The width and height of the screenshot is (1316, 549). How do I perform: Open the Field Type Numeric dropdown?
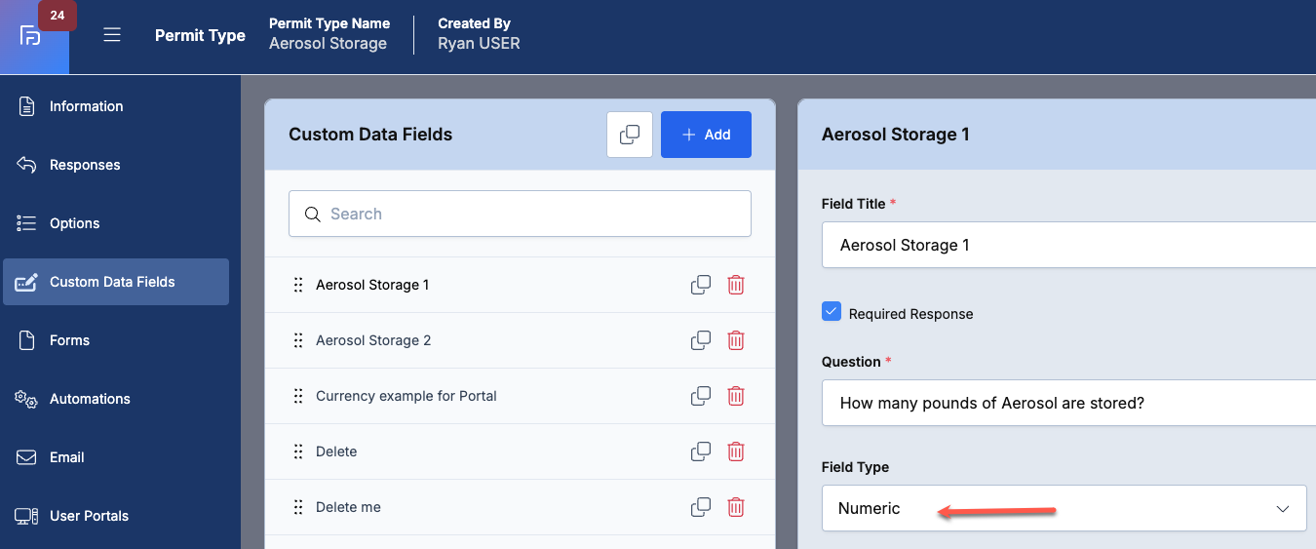click(x=1064, y=508)
